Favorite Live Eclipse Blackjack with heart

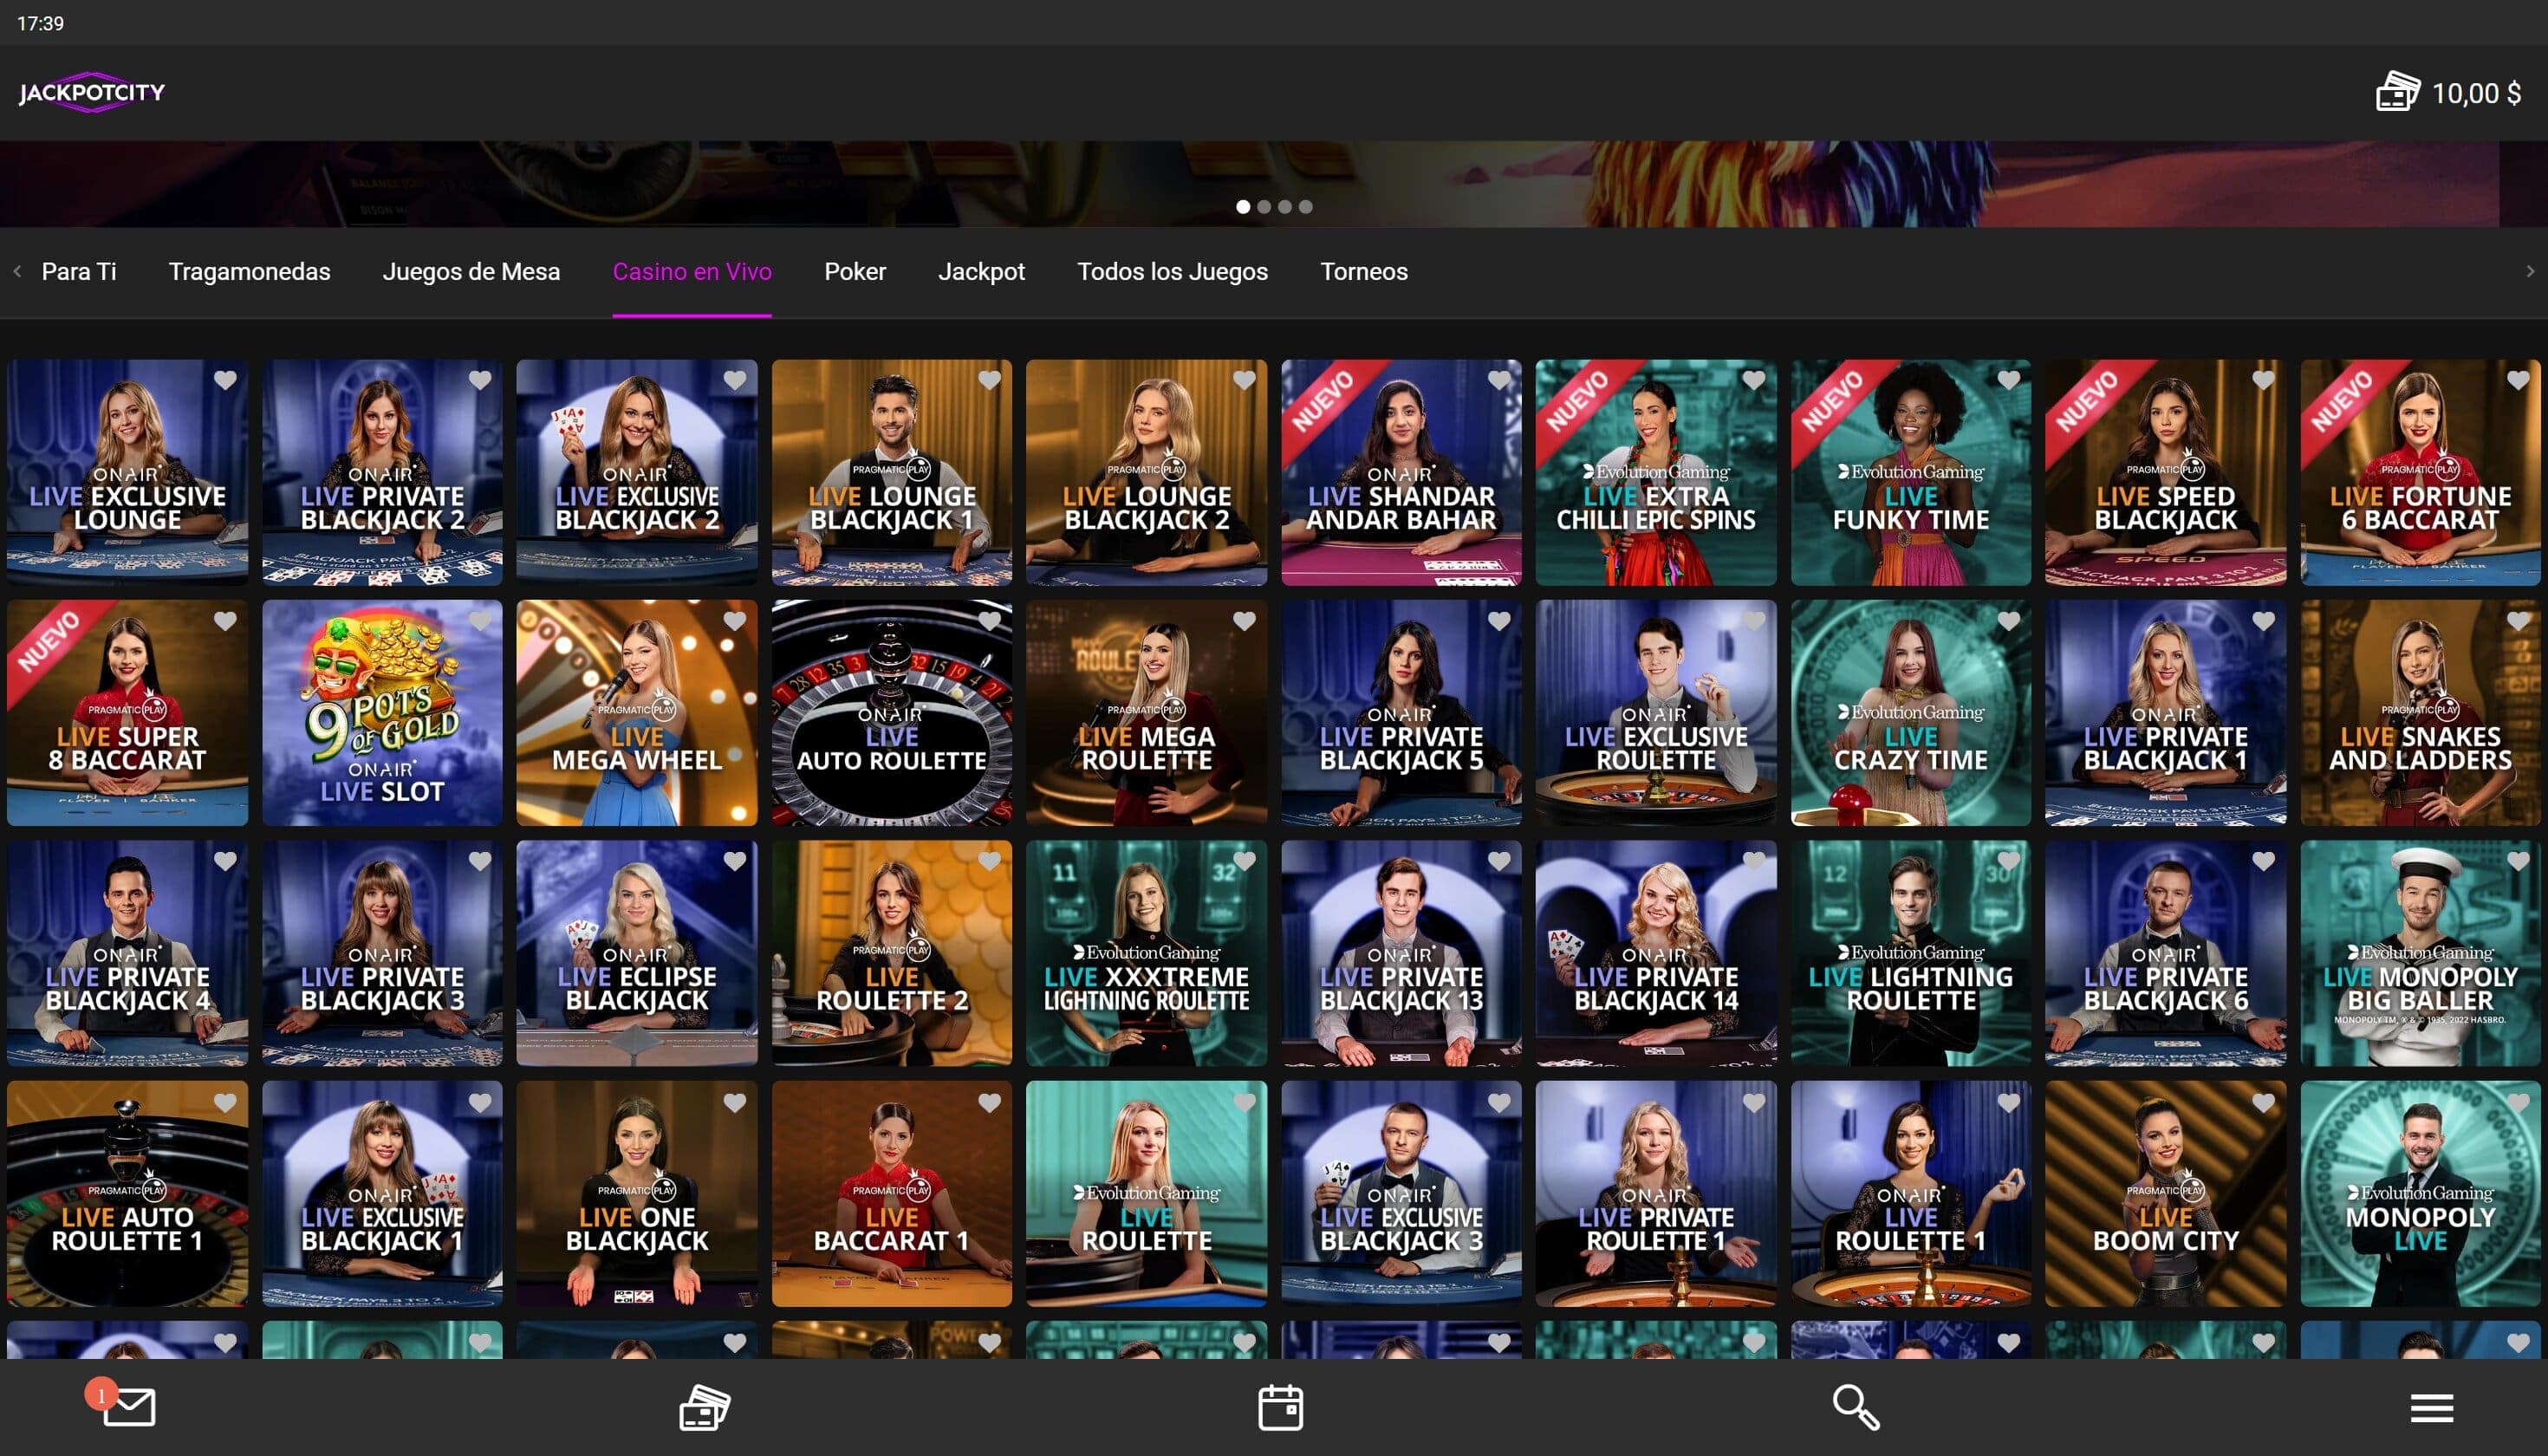pyautogui.click(x=735, y=861)
